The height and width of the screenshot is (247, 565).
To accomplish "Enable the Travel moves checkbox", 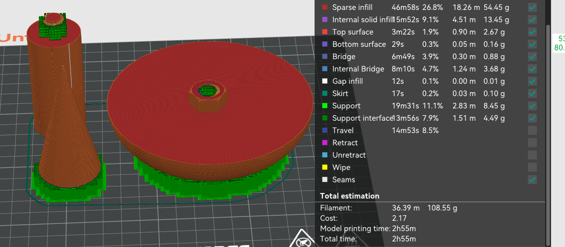I will [532, 130].
